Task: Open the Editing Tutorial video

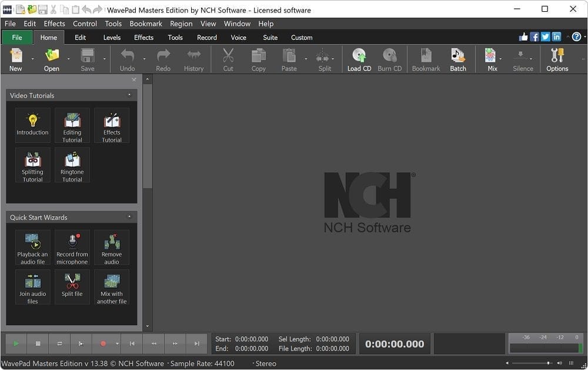Action: [x=72, y=125]
